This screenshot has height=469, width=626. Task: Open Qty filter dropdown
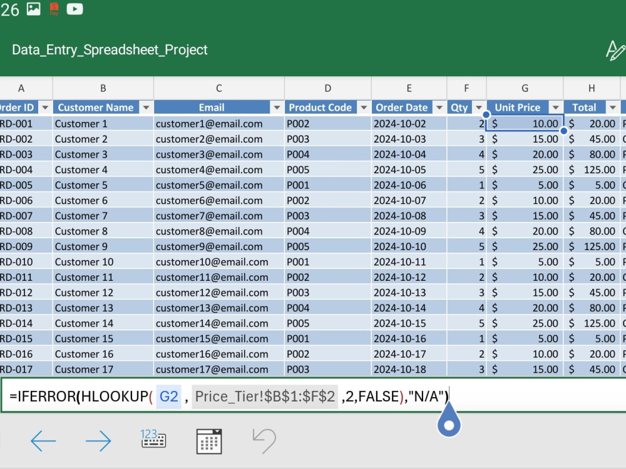(x=479, y=108)
